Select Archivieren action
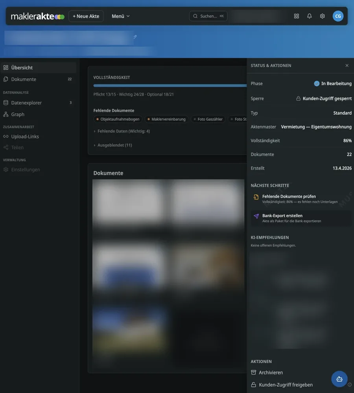354x393 pixels. tap(267, 373)
